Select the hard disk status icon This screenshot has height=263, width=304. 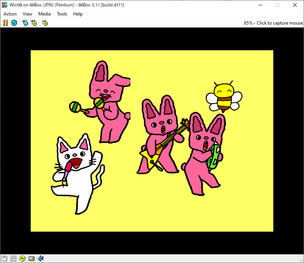point(31,258)
